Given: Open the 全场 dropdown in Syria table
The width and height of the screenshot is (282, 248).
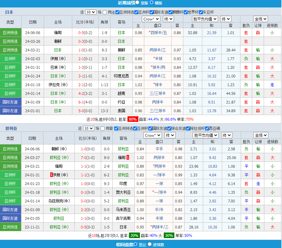Looking at the screenshot, I should 261,135.
